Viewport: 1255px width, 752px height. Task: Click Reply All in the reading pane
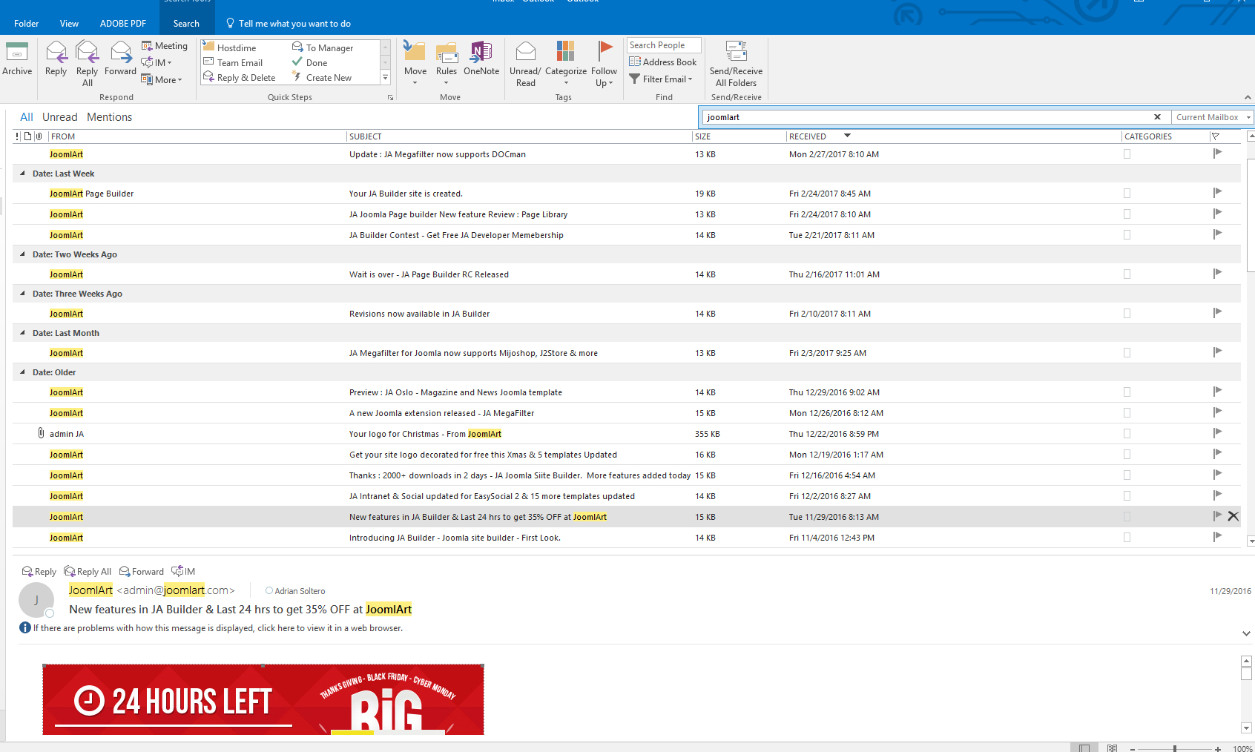(88, 571)
